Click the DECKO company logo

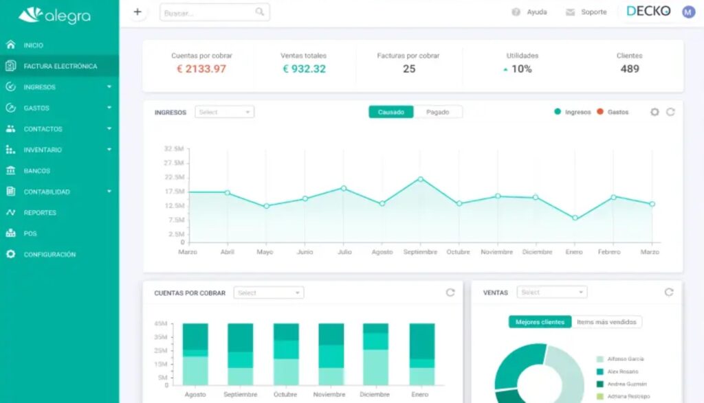648,11
